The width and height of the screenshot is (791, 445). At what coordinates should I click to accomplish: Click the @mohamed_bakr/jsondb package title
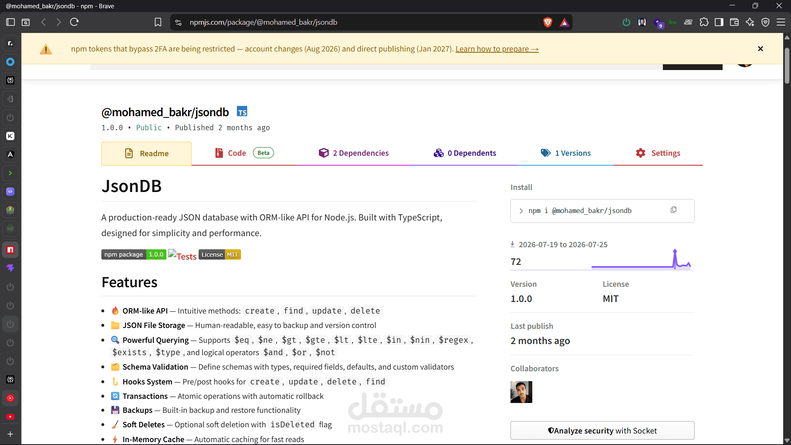click(165, 112)
